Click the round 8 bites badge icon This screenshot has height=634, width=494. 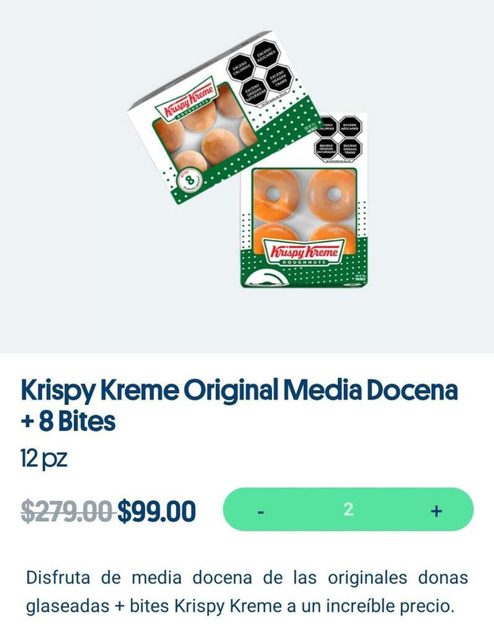coord(189,180)
